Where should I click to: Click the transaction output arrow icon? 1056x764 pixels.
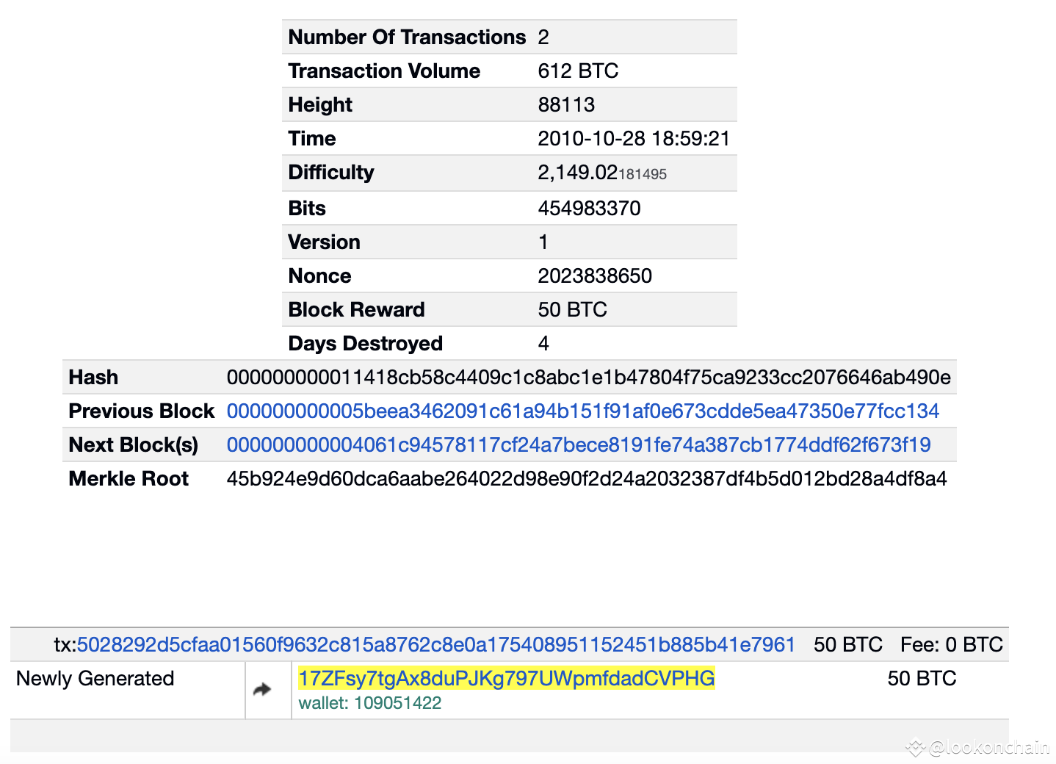click(262, 689)
